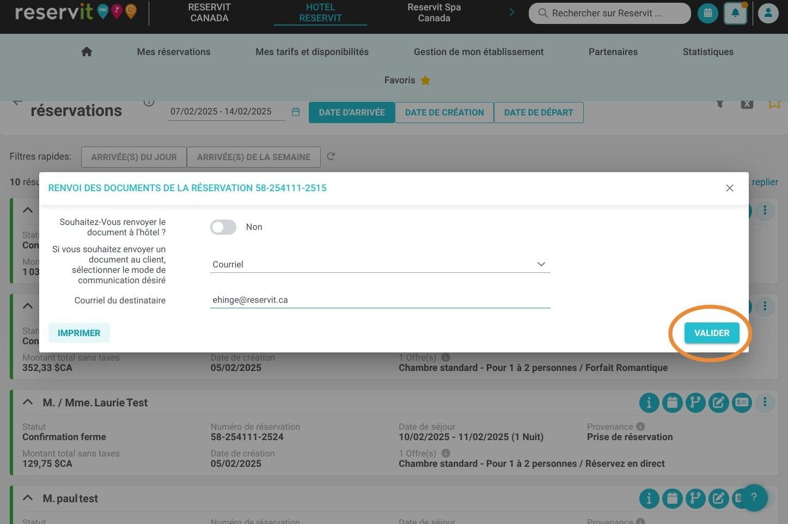Filter by DATE D'ARRIVÉE
This screenshot has height=524, width=788.
point(352,112)
